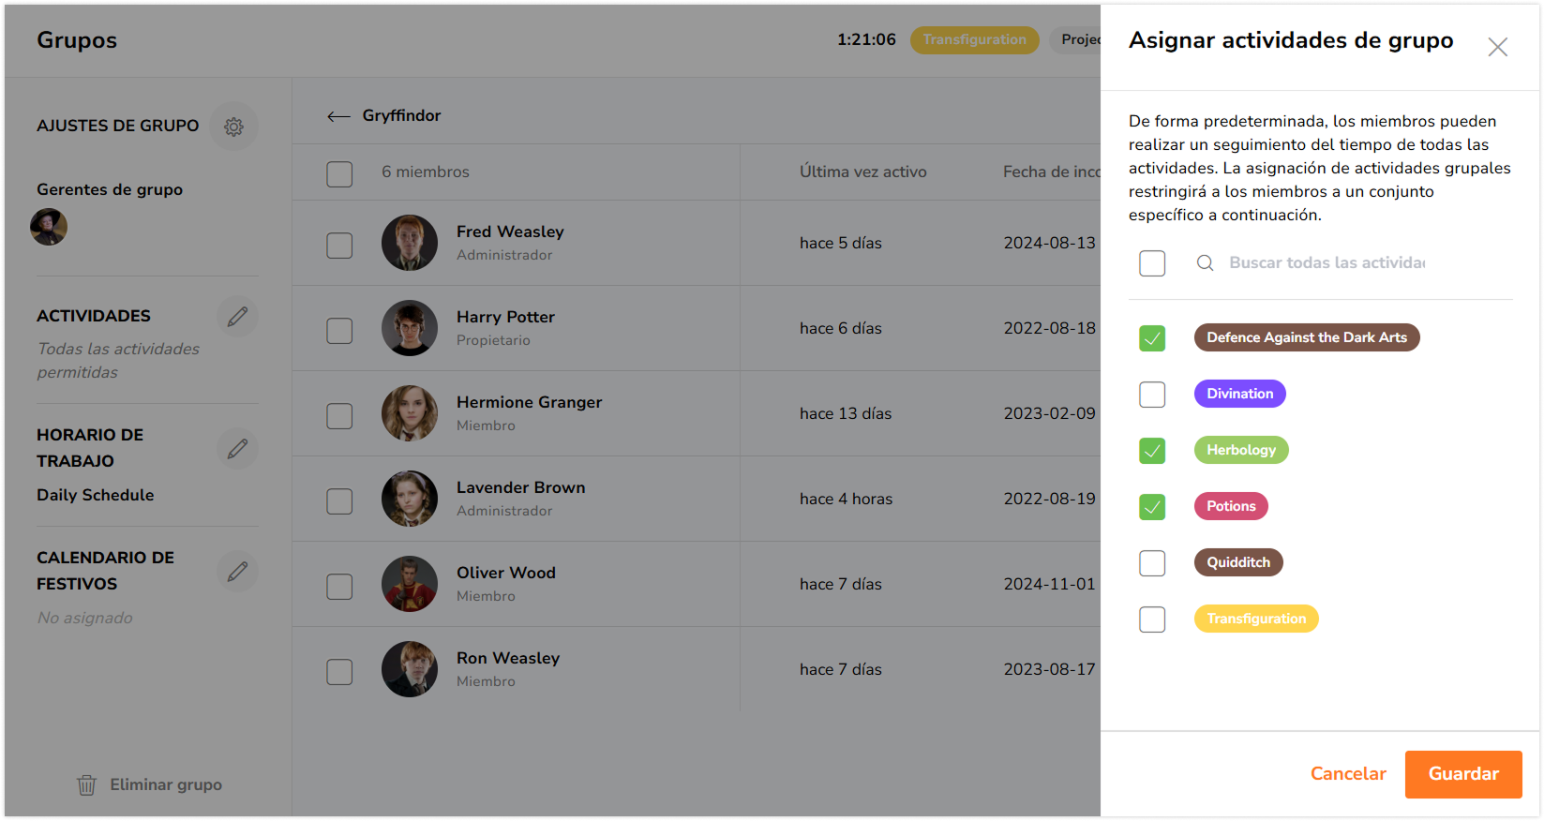Click the group manager avatar

tap(49, 227)
